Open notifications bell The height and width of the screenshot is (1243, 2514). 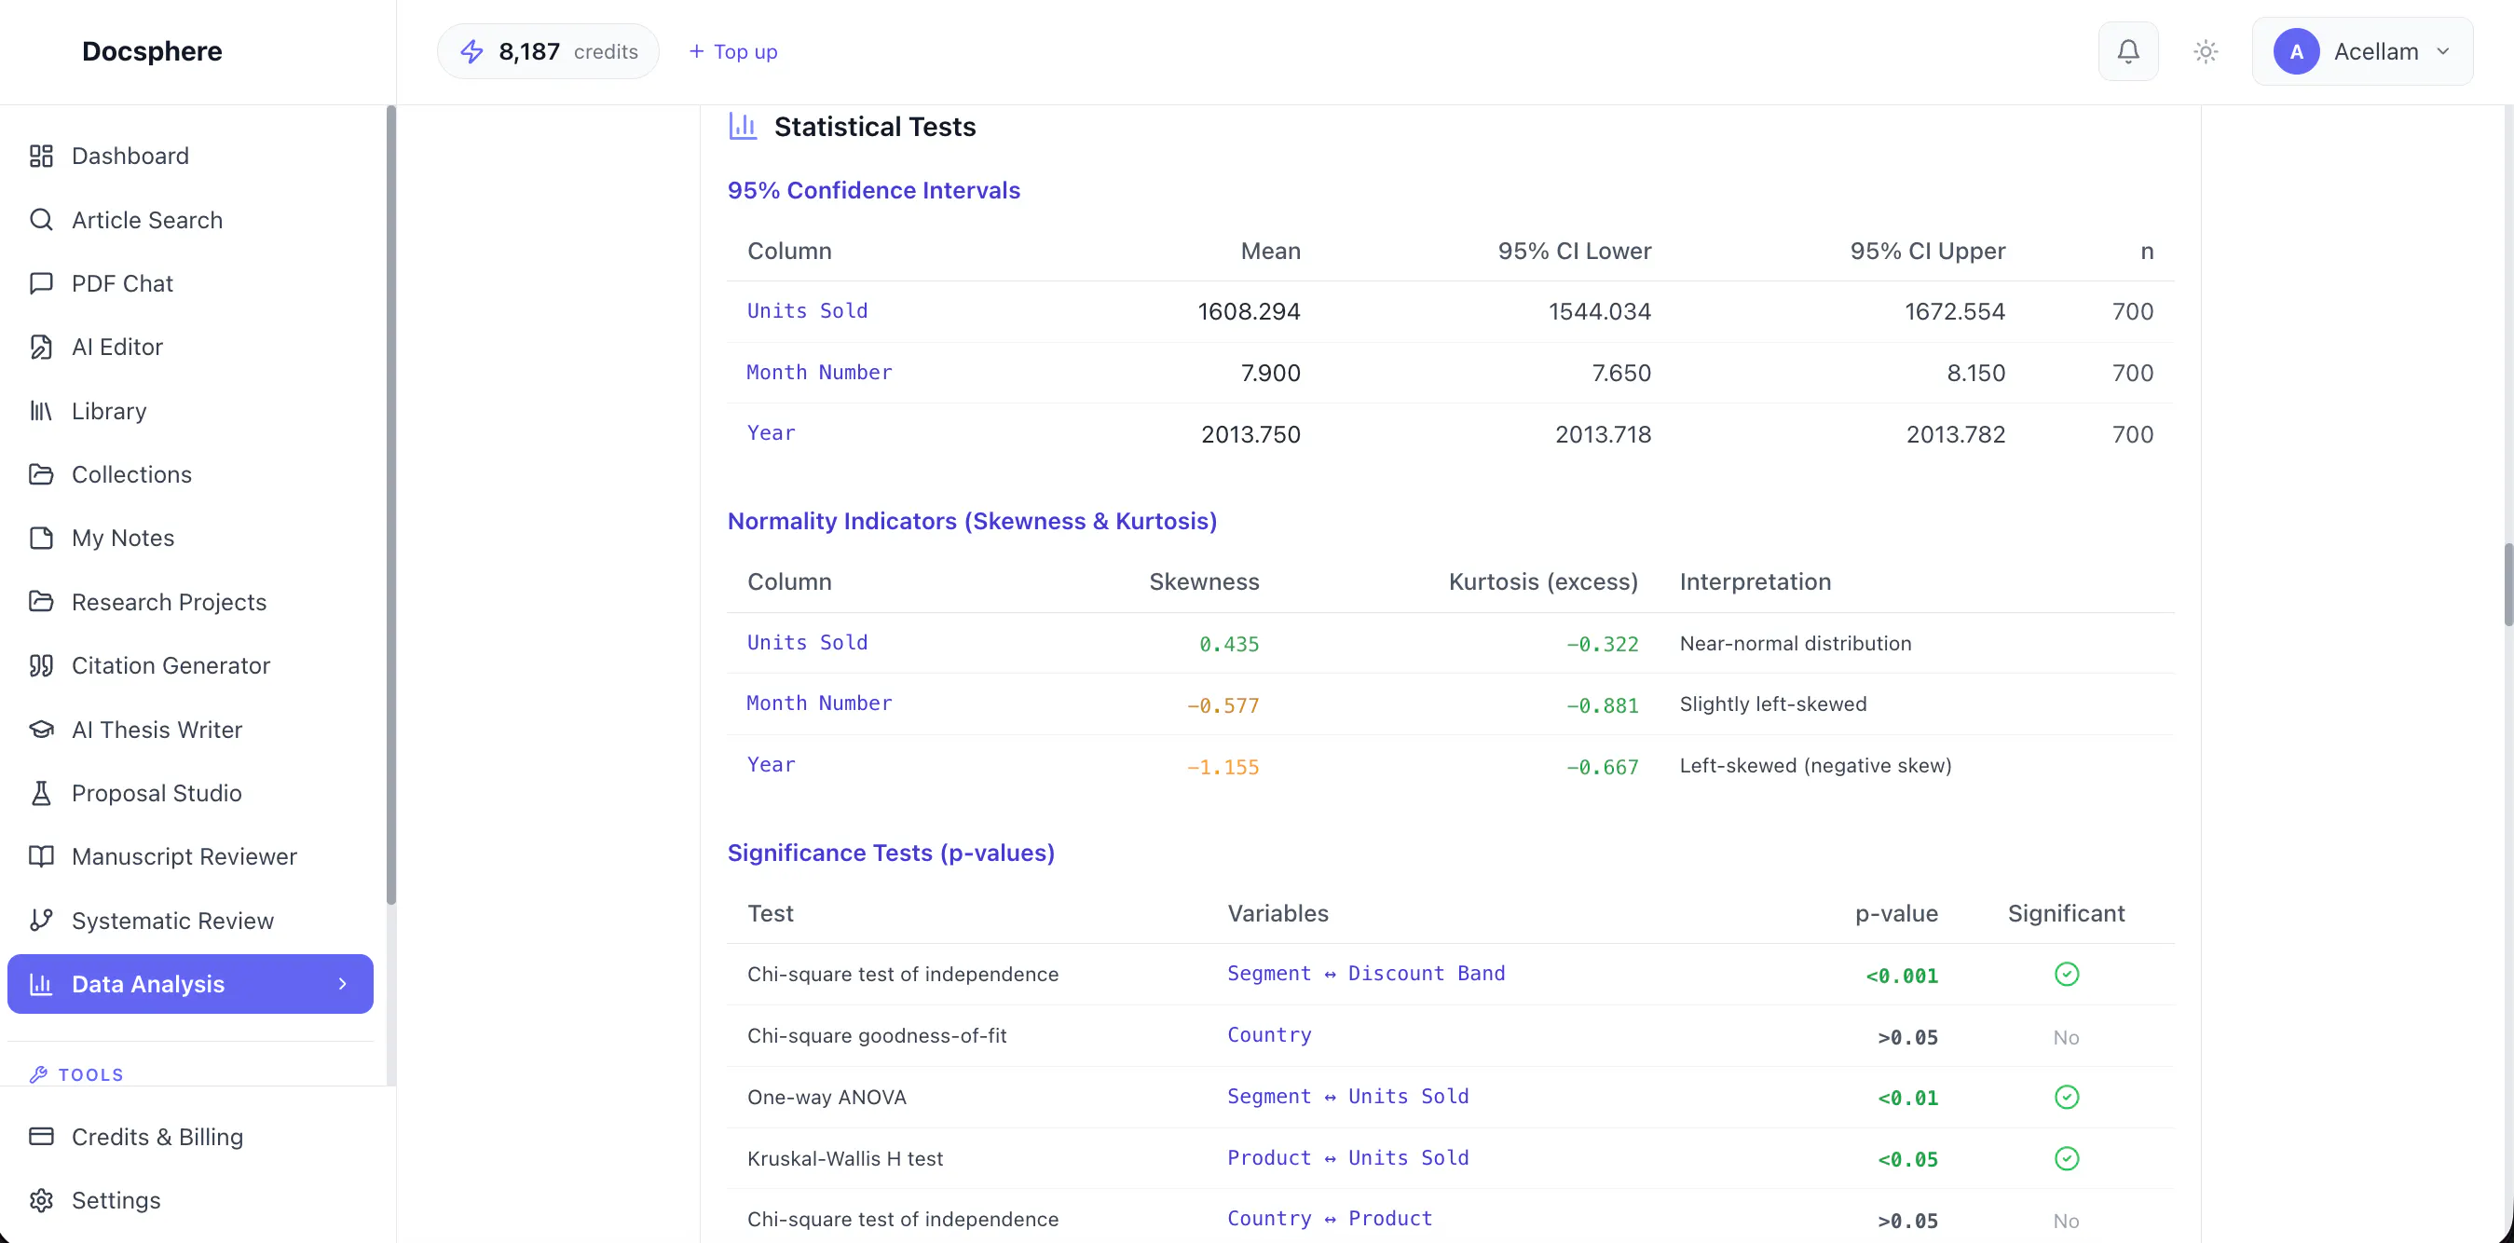[2127, 50]
